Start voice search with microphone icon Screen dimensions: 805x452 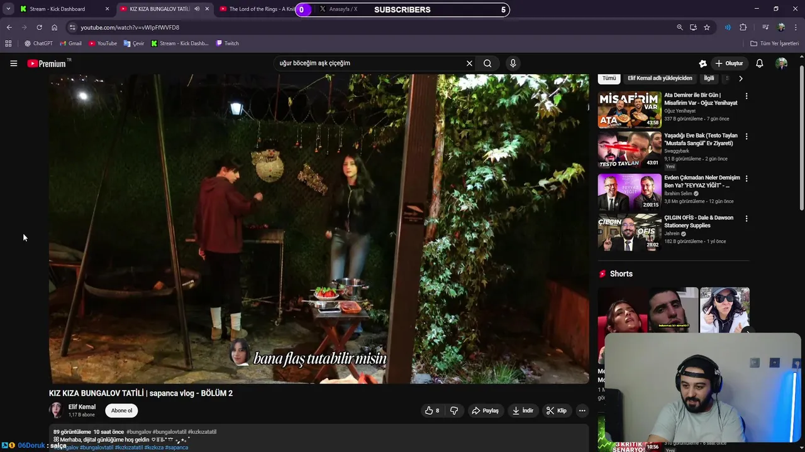(x=513, y=63)
